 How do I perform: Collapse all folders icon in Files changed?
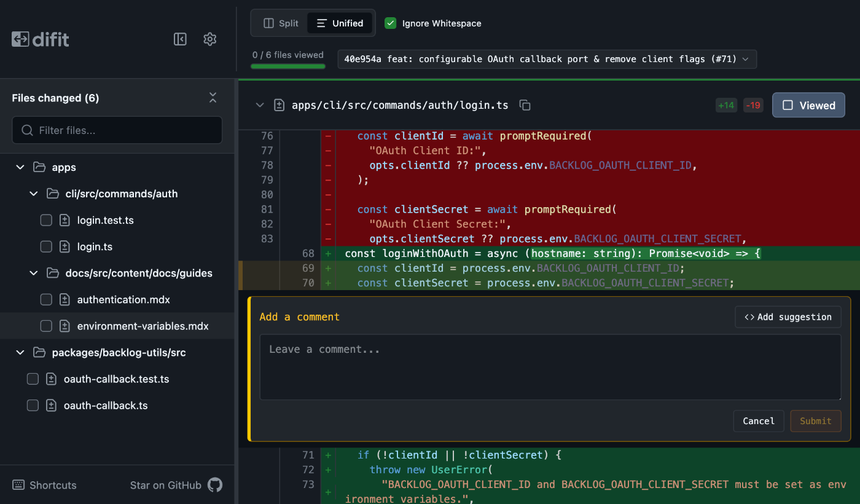pos(213,98)
